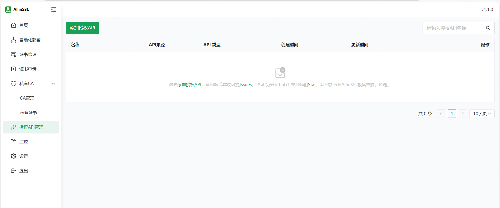Open the 私有证书 submenu item

pyautogui.click(x=31, y=112)
